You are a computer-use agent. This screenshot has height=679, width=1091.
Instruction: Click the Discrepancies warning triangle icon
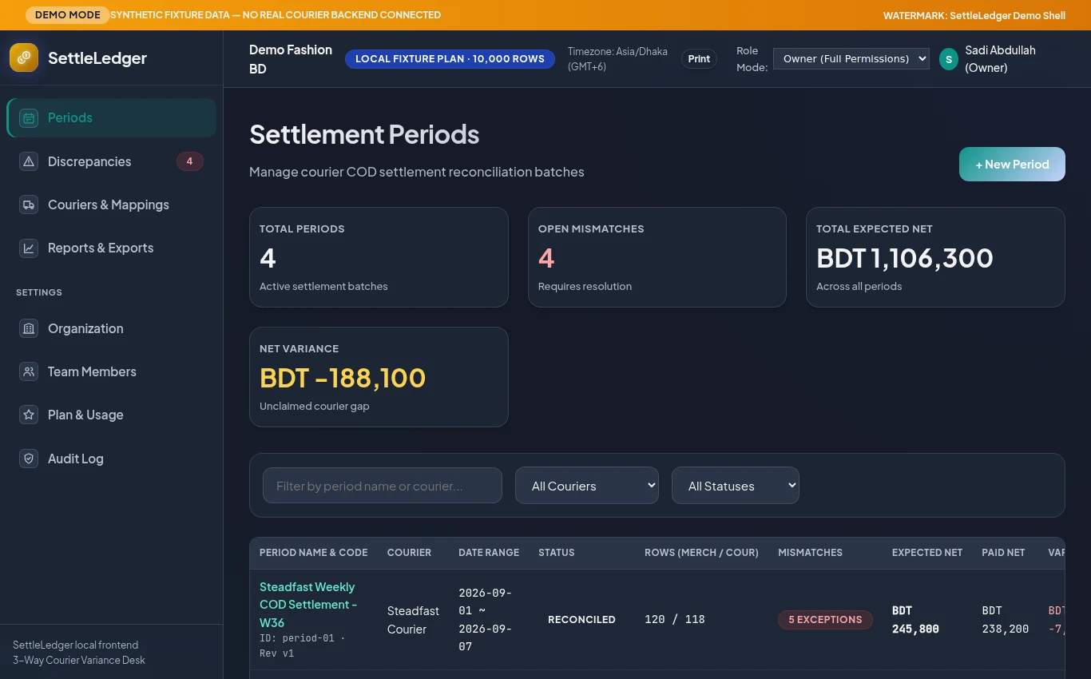pyautogui.click(x=29, y=161)
